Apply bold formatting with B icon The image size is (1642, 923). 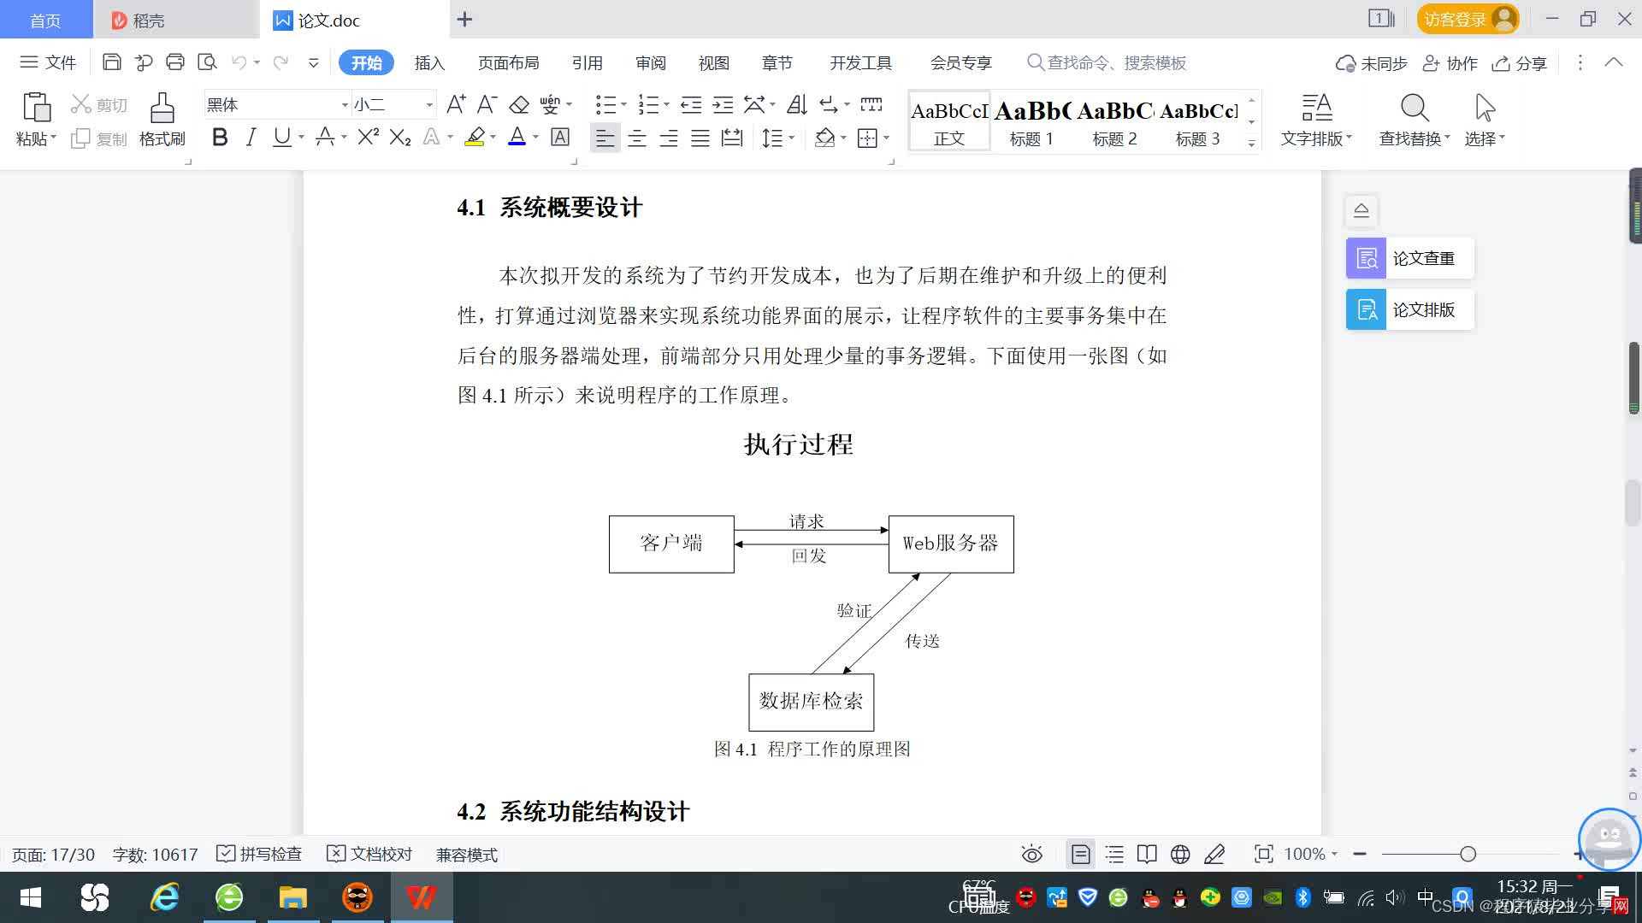tap(220, 138)
